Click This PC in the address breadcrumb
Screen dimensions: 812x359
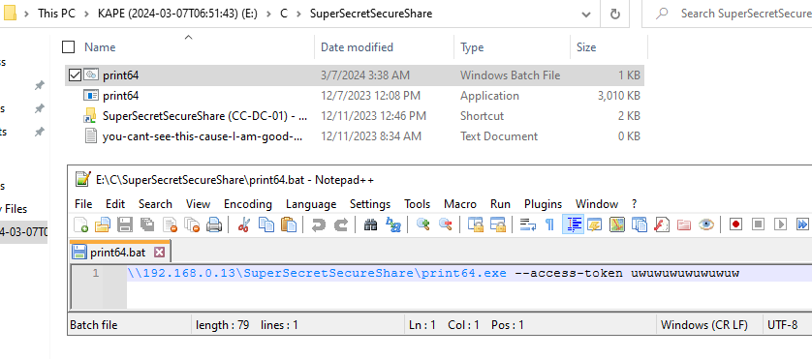(x=56, y=14)
